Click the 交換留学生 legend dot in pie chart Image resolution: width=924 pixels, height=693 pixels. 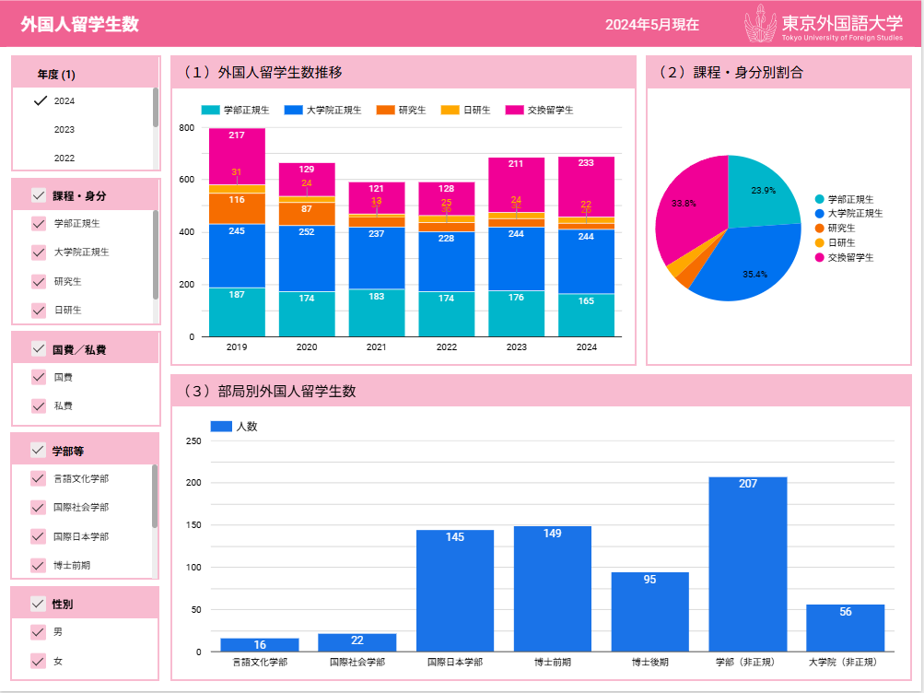point(819,257)
